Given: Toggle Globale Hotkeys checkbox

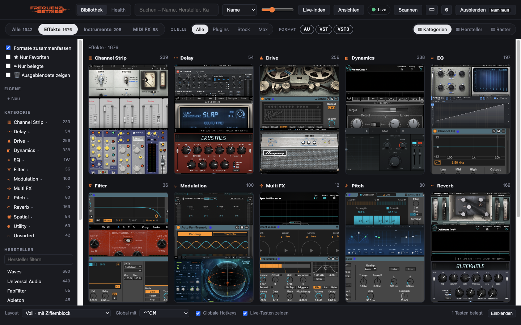Looking at the screenshot, I should point(198,313).
